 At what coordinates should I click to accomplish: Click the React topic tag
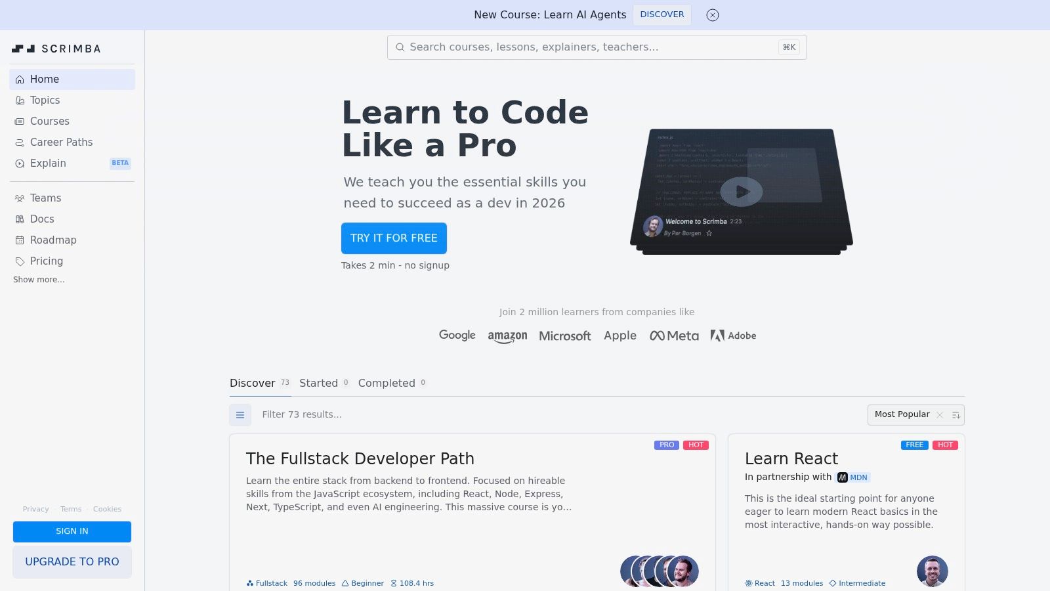760,583
